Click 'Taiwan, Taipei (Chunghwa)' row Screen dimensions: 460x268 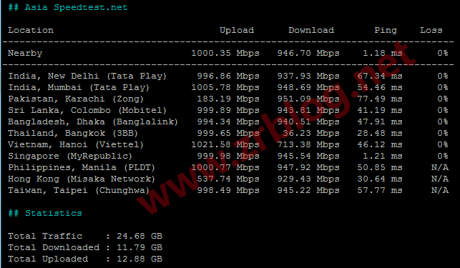79,191
